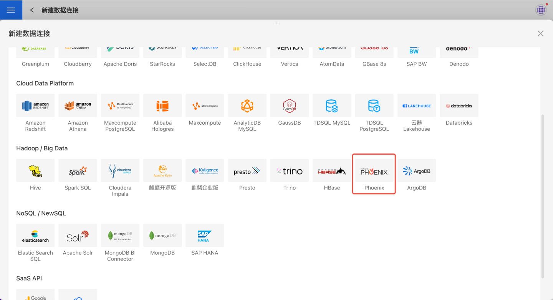Pick the Cloudera Impala connector
Screen dimensions: 553x300
120,171
